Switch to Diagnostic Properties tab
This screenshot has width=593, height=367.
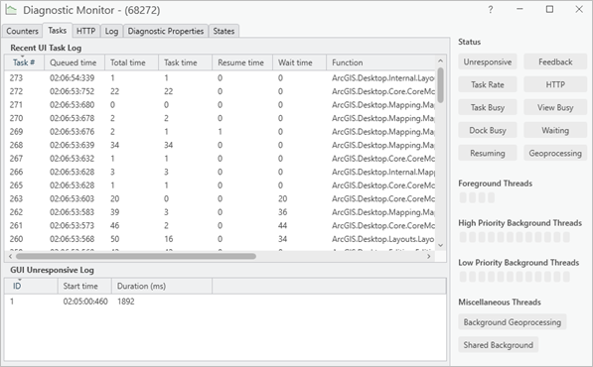166,31
